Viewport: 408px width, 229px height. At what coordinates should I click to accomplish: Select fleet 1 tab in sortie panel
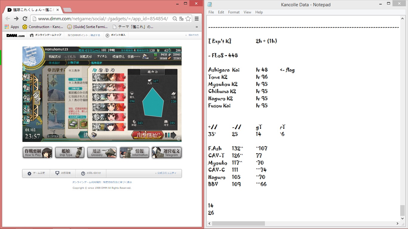[95, 70]
